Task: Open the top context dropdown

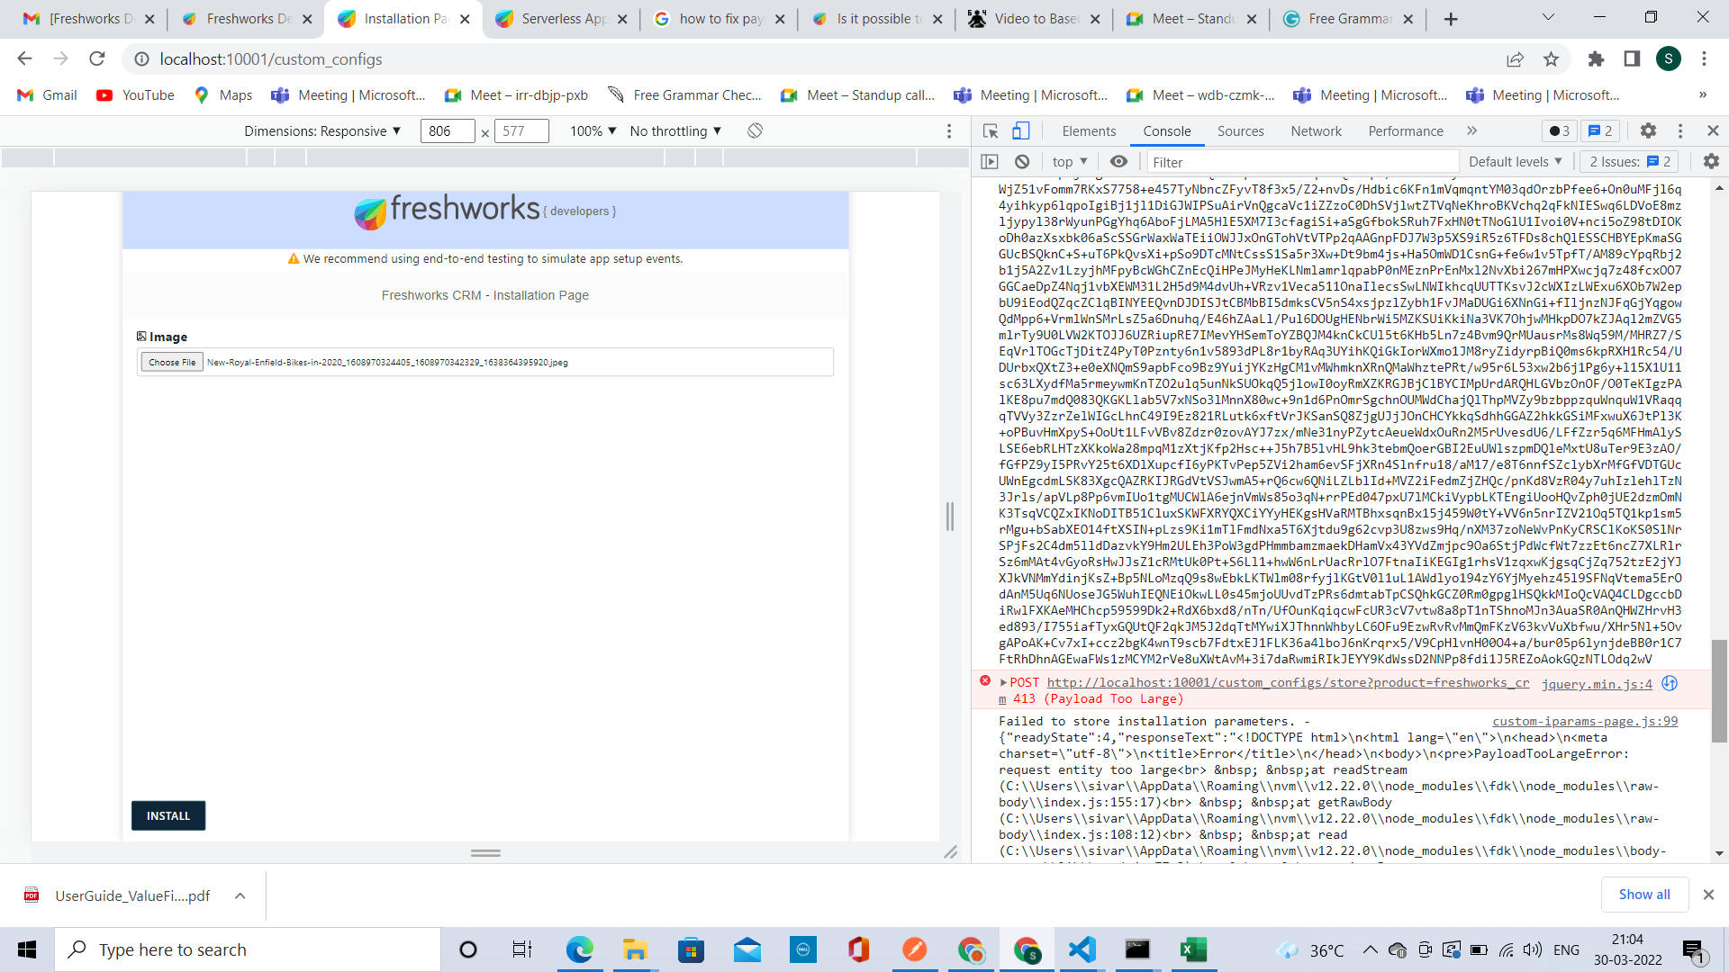Action: (1070, 162)
